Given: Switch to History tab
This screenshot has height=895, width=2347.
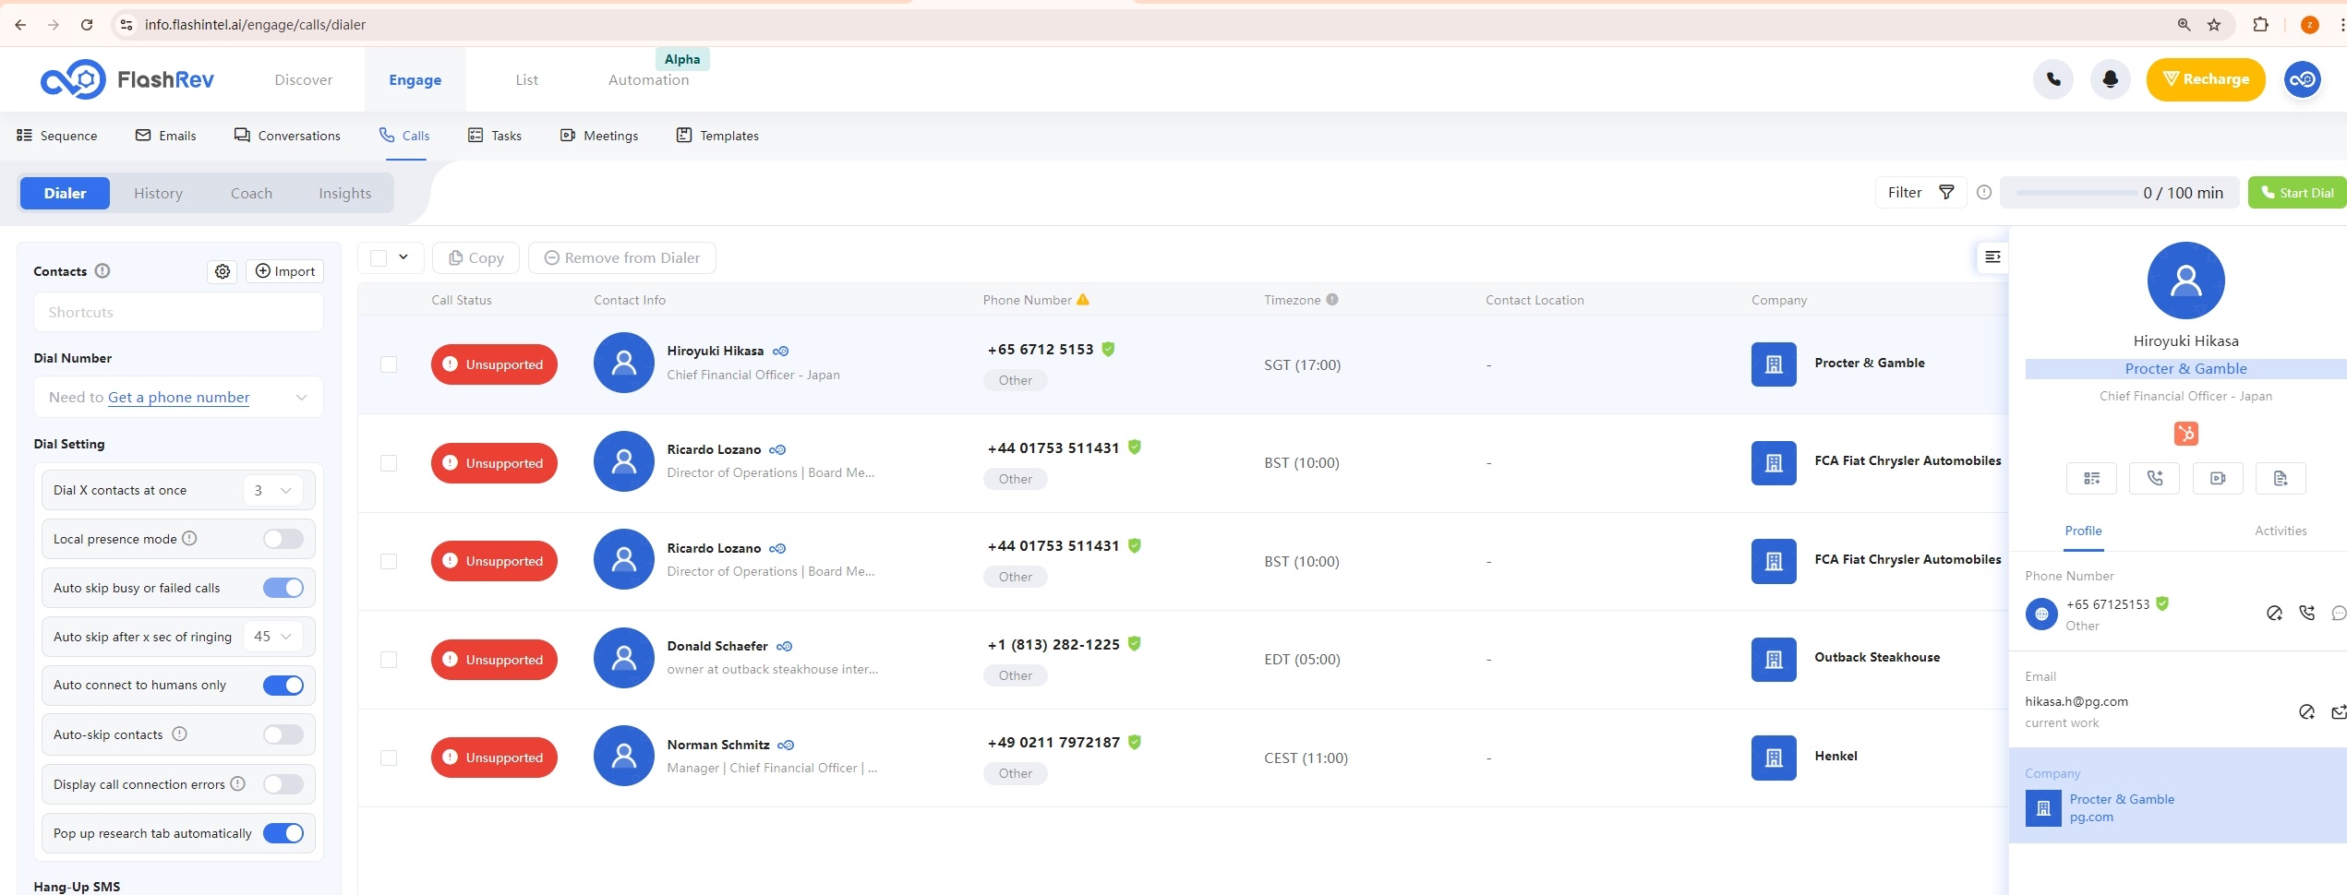Looking at the screenshot, I should [x=158, y=193].
